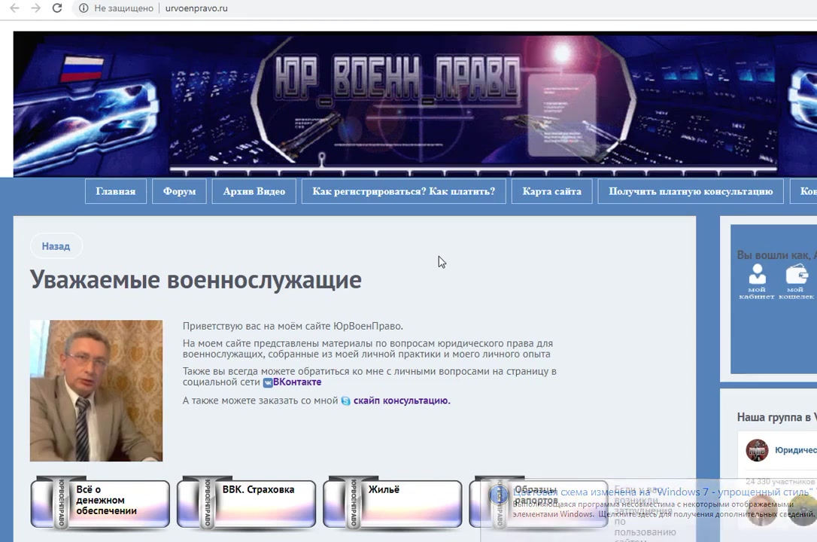Open 'ВВК. Страховка' section button
The width and height of the screenshot is (817, 542).
click(x=246, y=503)
